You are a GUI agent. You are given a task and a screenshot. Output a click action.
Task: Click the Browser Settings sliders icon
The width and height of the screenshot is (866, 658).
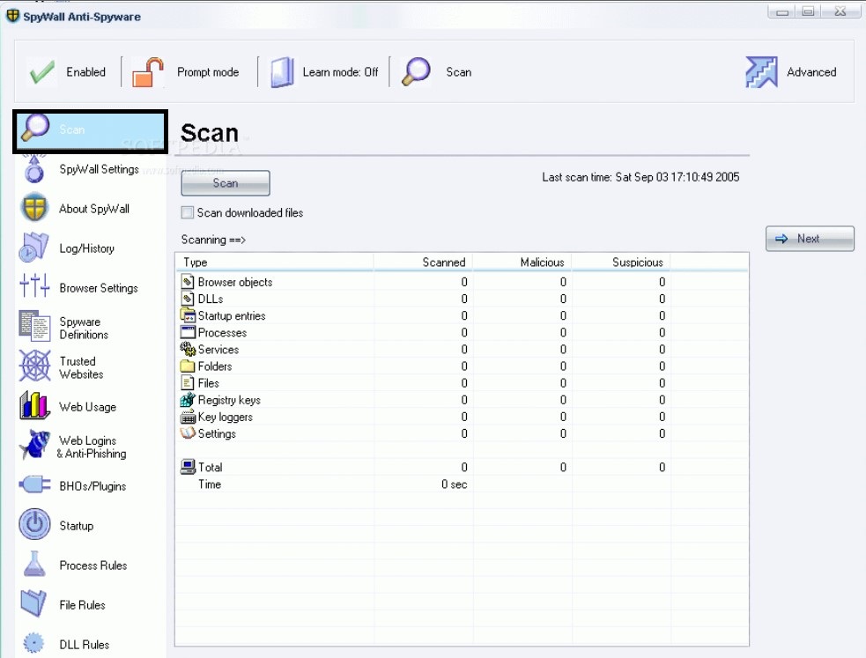coord(34,286)
